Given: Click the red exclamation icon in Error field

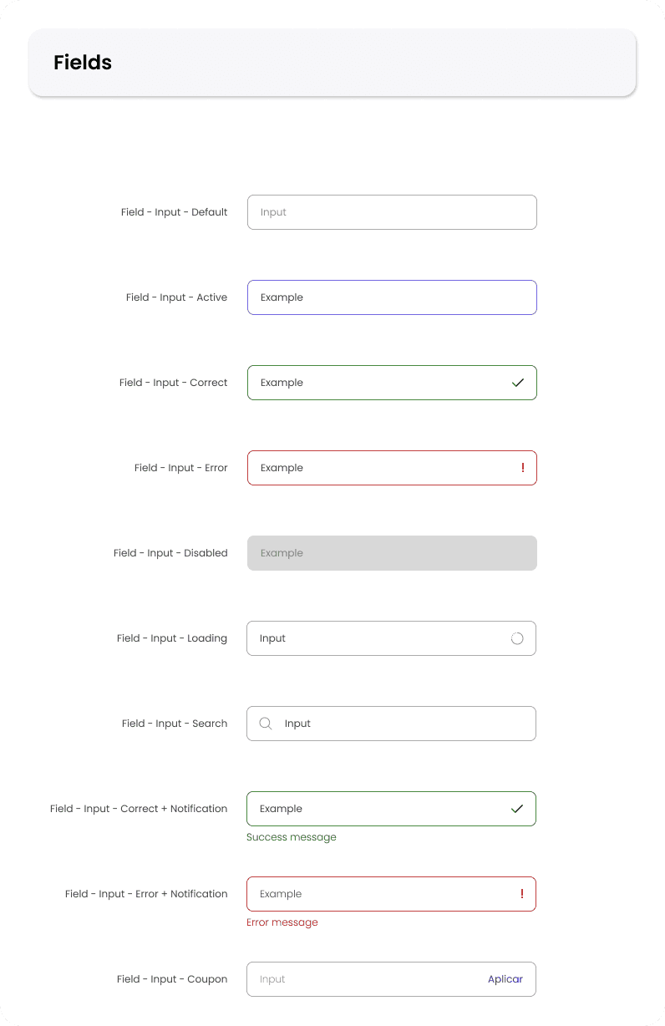Looking at the screenshot, I should (x=523, y=468).
